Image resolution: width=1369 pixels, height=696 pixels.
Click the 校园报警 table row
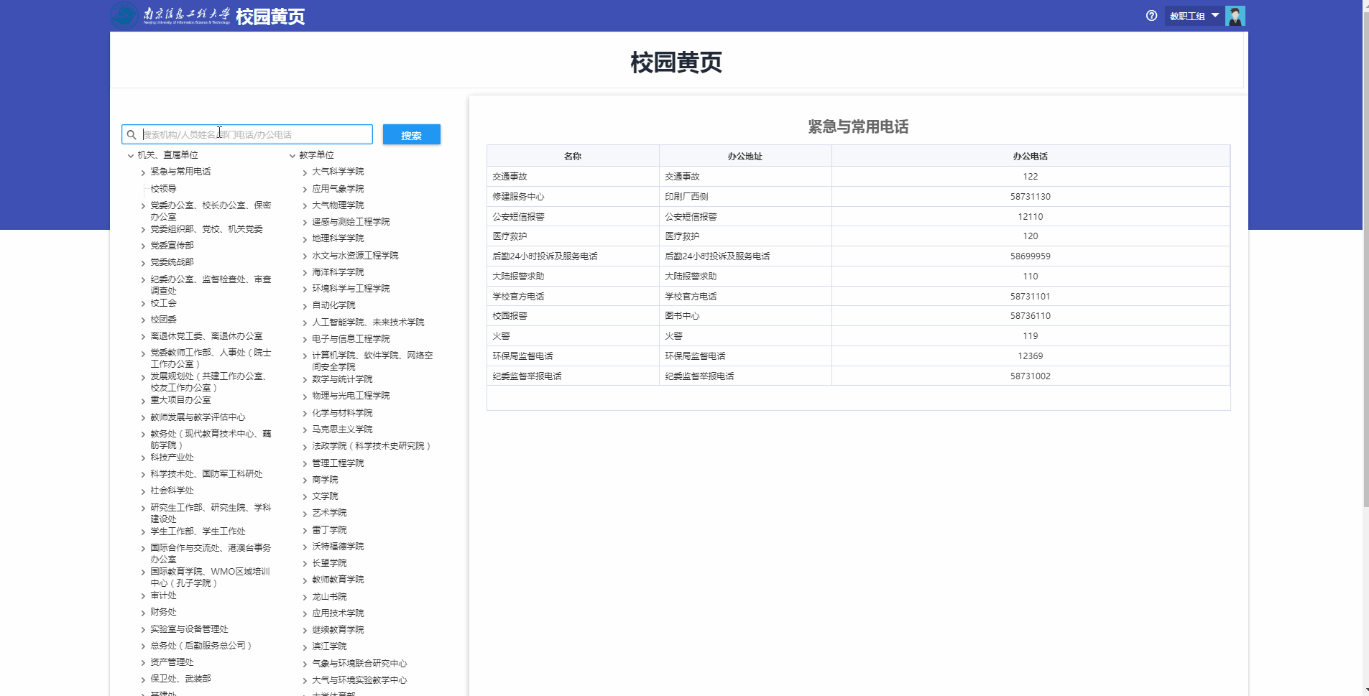tap(857, 316)
